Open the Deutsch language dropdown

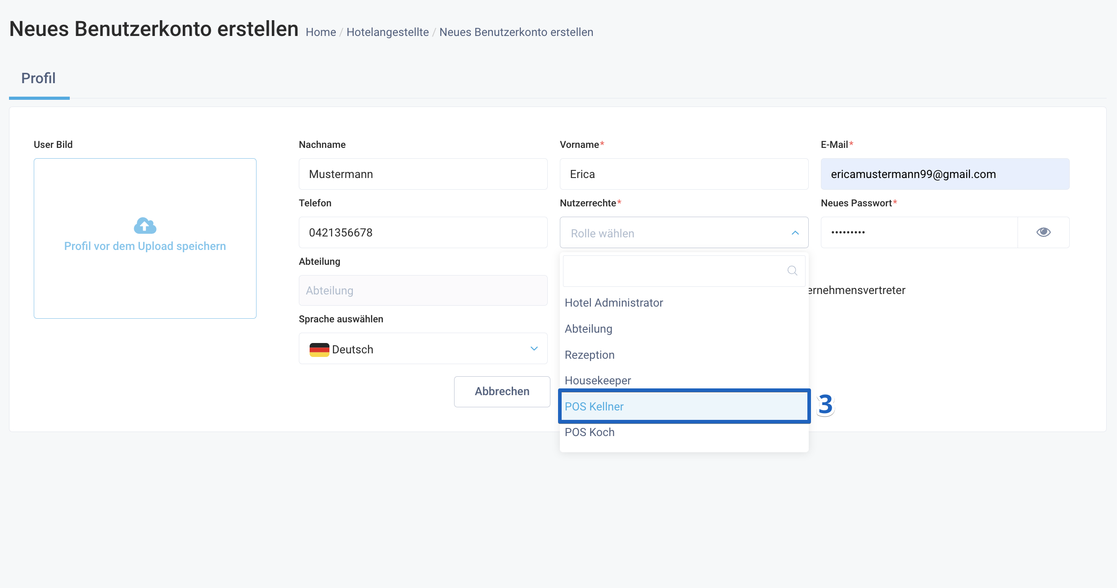point(423,348)
